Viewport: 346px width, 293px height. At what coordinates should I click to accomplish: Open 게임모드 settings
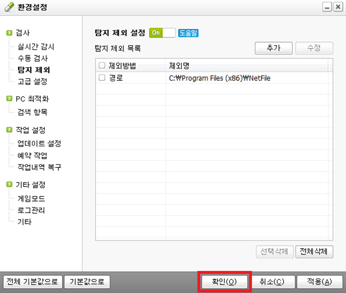31,198
